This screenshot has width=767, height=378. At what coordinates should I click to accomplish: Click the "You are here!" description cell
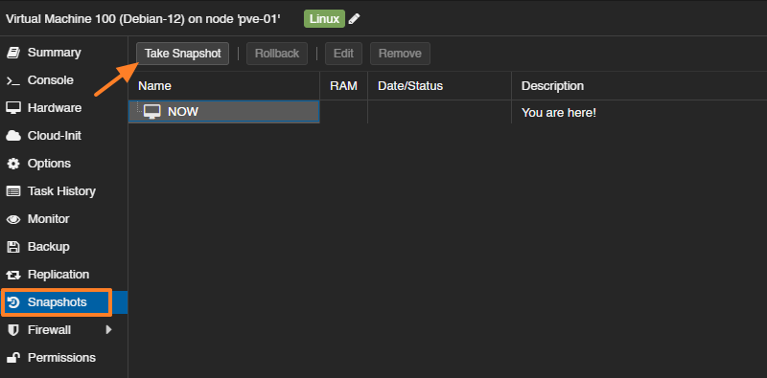(639, 113)
